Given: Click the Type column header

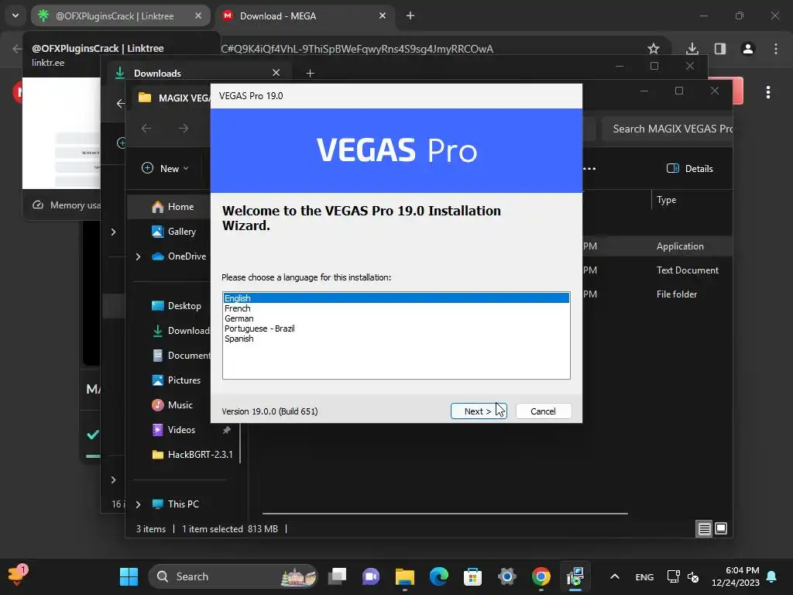Looking at the screenshot, I should pyautogui.click(x=666, y=200).
